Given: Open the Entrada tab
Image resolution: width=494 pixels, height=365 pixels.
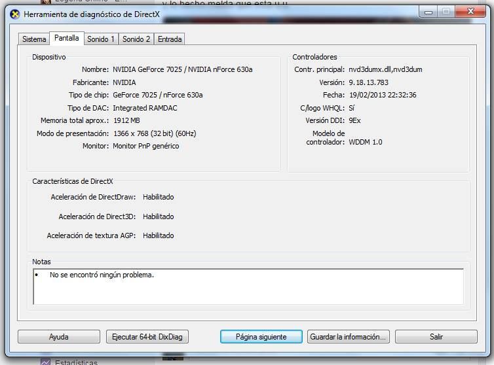Looking at the screenshot, I should (x=170, y=39).
